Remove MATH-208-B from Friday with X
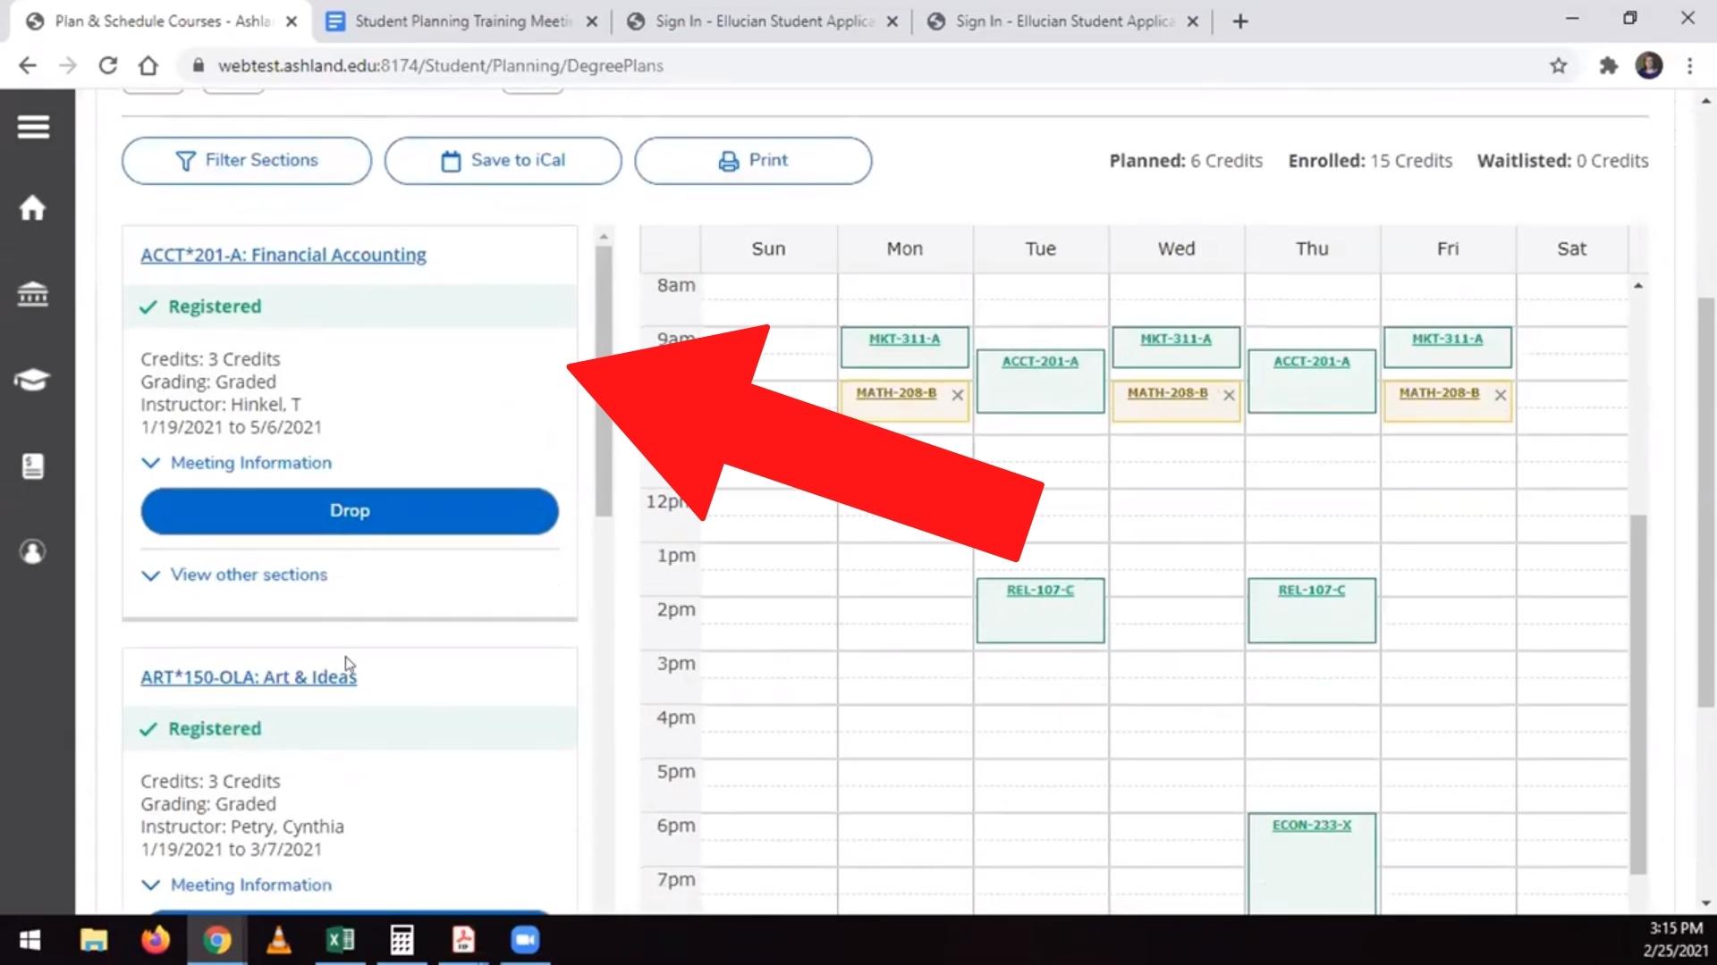Screen dimensions: 1717x965 tap(1500, 395)
